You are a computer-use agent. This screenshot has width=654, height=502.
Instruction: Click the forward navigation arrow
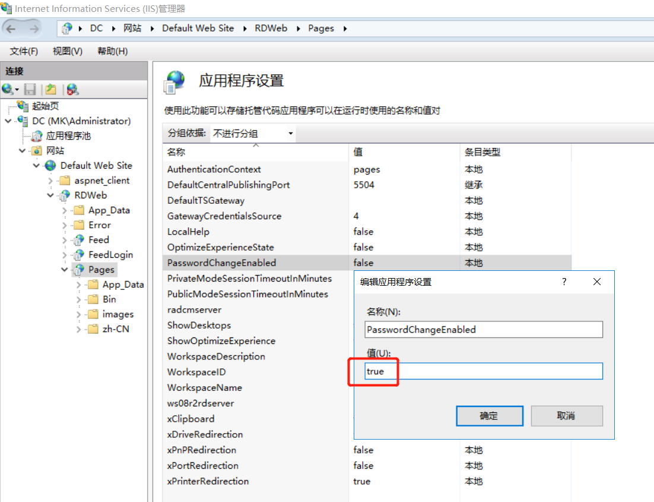[x=34, y=28]
